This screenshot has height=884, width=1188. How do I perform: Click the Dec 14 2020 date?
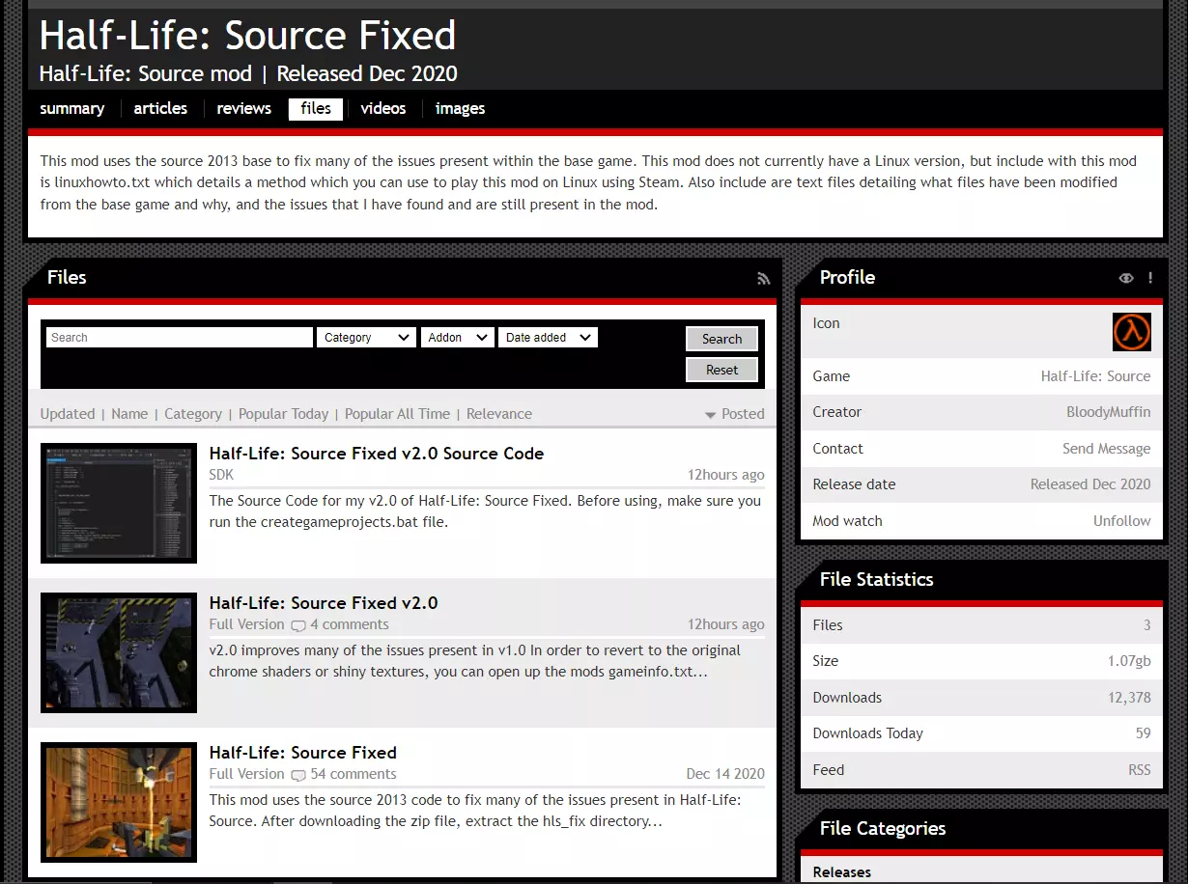[725, 774]
